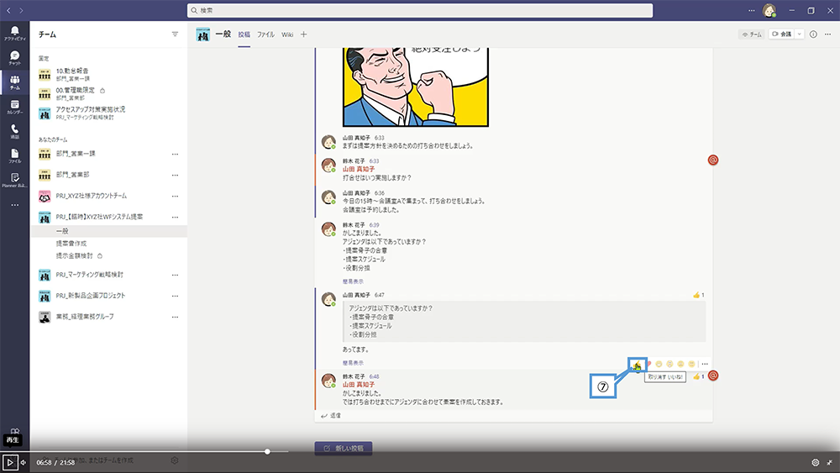The height and width of the screenshot is (473, 840).
Task: Click the filter icon in teams pane
Action: (x=175, y=34)
